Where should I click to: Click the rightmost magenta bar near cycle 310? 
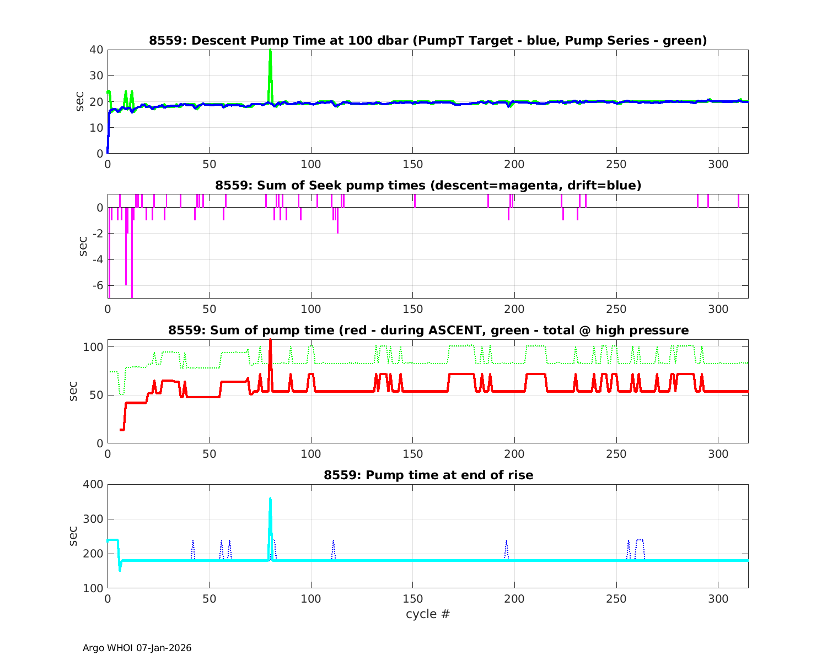point(738,201)
